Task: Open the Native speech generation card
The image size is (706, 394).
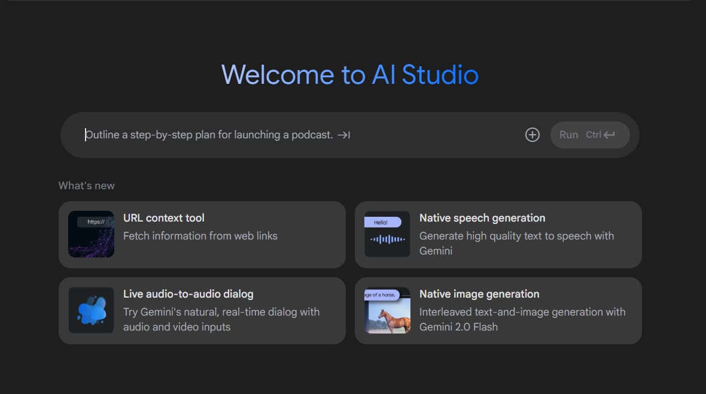Action: pyautogui.click(x=498, y=235)
